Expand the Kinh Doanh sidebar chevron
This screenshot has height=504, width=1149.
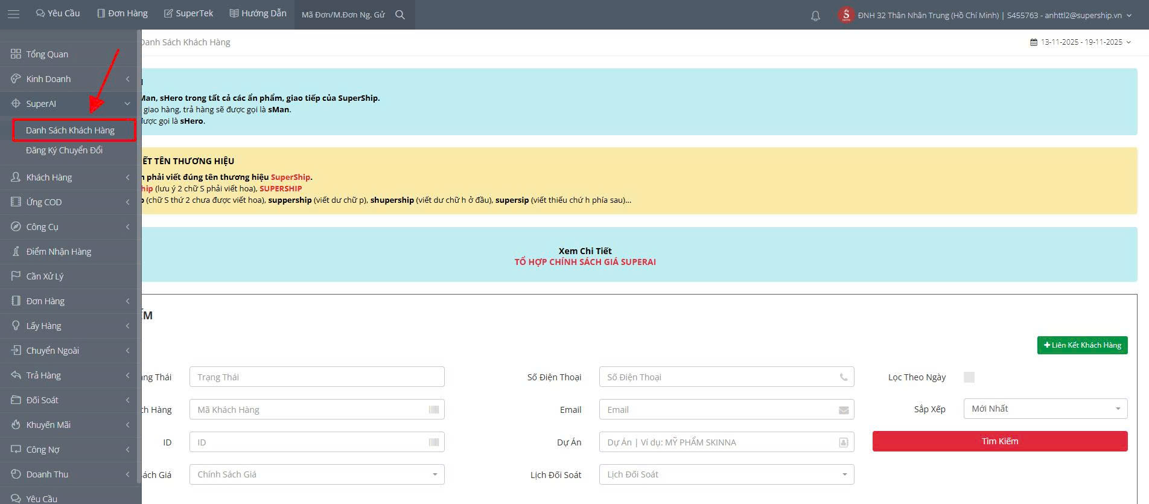coord(128,79)
